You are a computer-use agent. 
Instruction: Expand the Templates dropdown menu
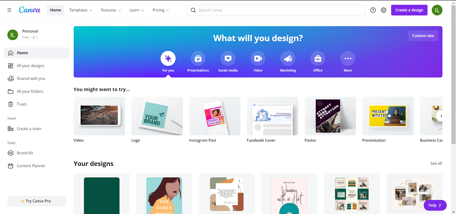(81, 10)
